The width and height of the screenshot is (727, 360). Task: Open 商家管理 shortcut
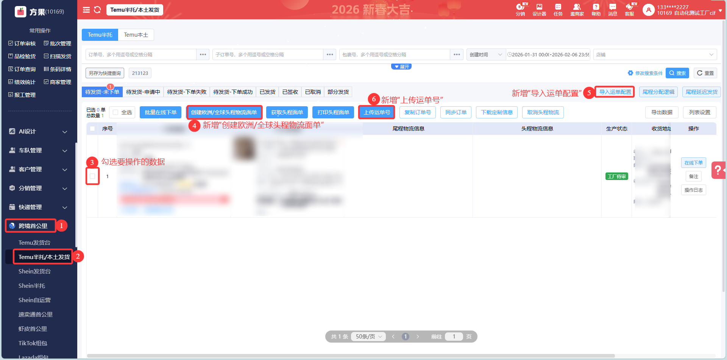coord(58,82)
